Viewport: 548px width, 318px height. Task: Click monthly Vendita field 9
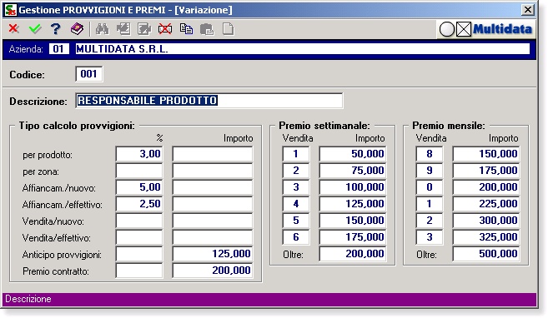coord(430,171)
